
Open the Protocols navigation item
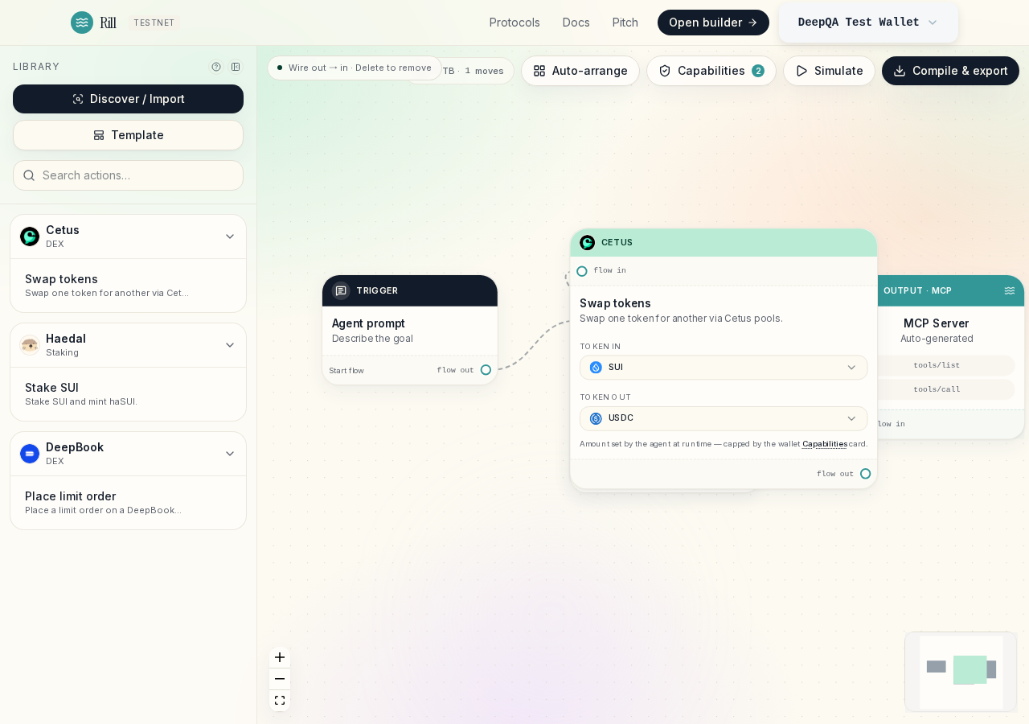pos(514,23)
